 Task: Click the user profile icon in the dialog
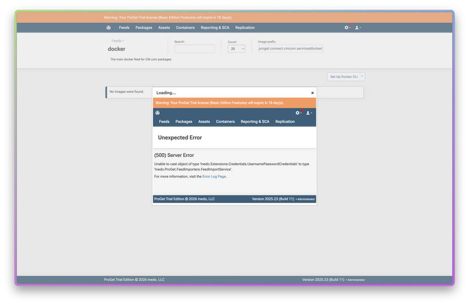[309, 112]
